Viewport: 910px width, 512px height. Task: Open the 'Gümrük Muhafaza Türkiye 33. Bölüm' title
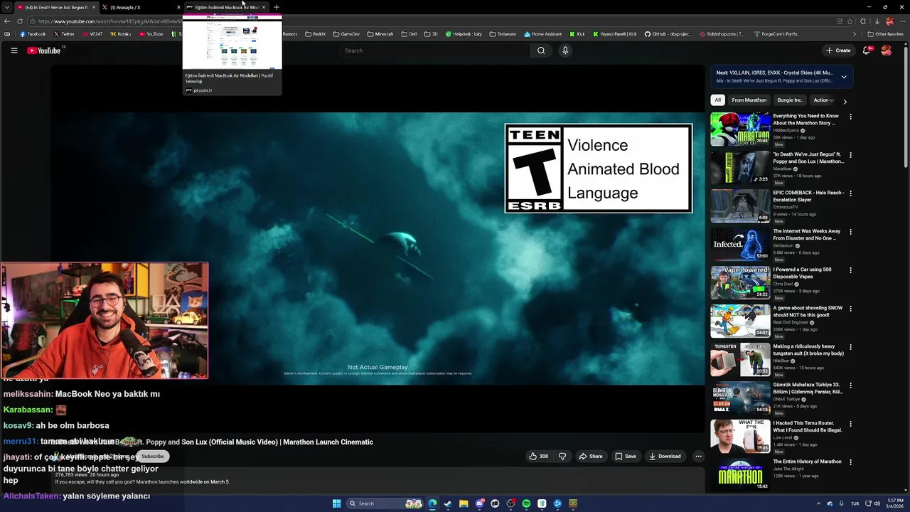[808, 388]
